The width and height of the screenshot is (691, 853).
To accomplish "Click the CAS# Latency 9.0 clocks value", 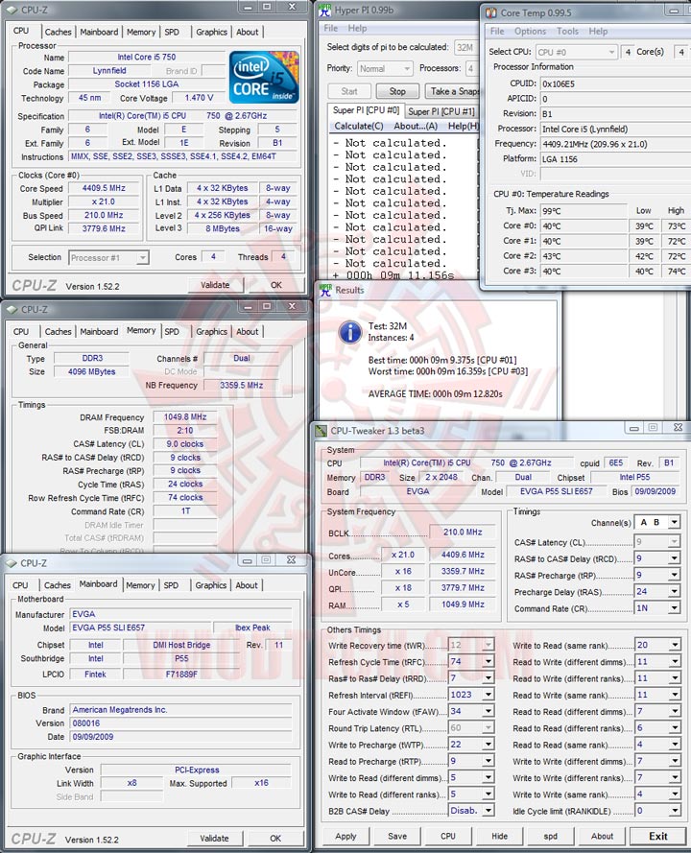I will coord(185,444).
